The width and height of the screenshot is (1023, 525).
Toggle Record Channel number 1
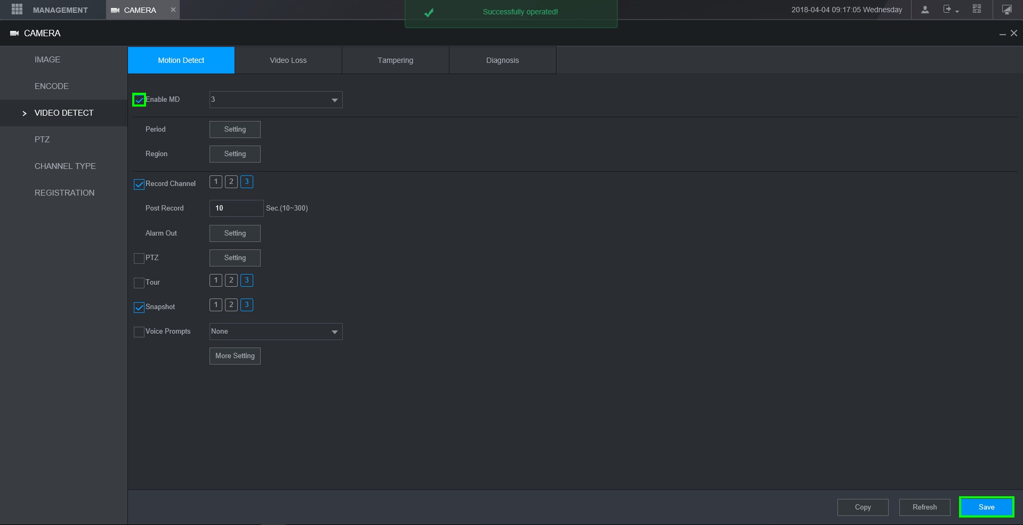(216, 182)
